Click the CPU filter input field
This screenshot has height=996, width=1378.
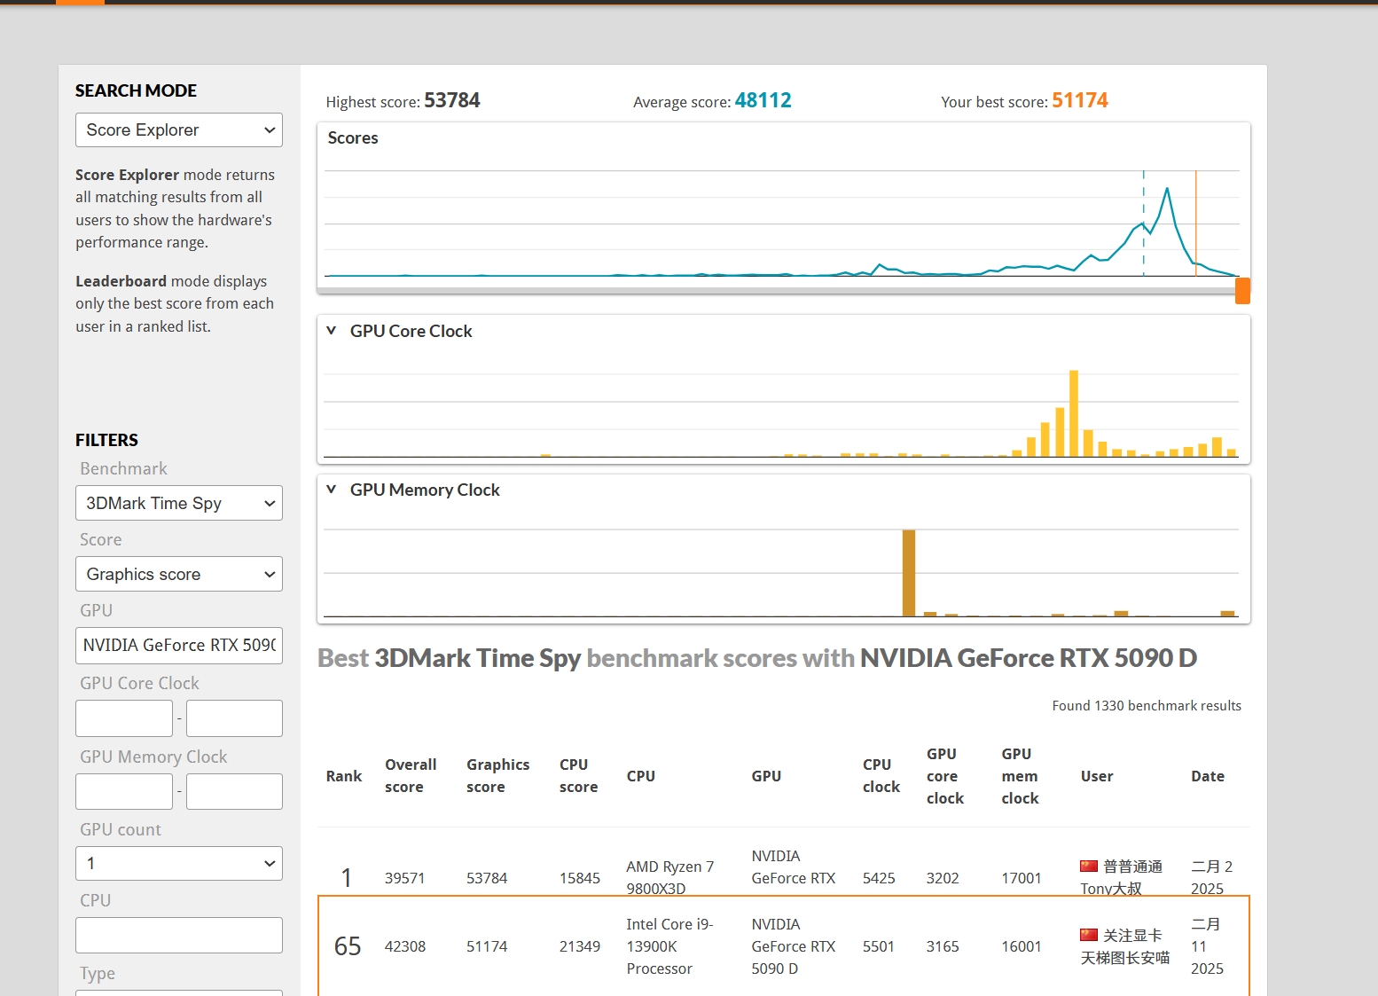[179, 935]
